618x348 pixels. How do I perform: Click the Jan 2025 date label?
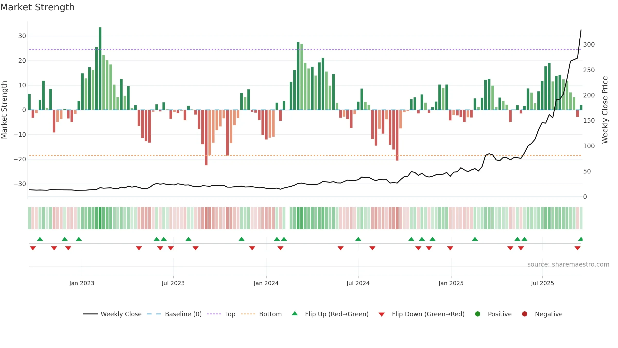(x=451, y=283)
